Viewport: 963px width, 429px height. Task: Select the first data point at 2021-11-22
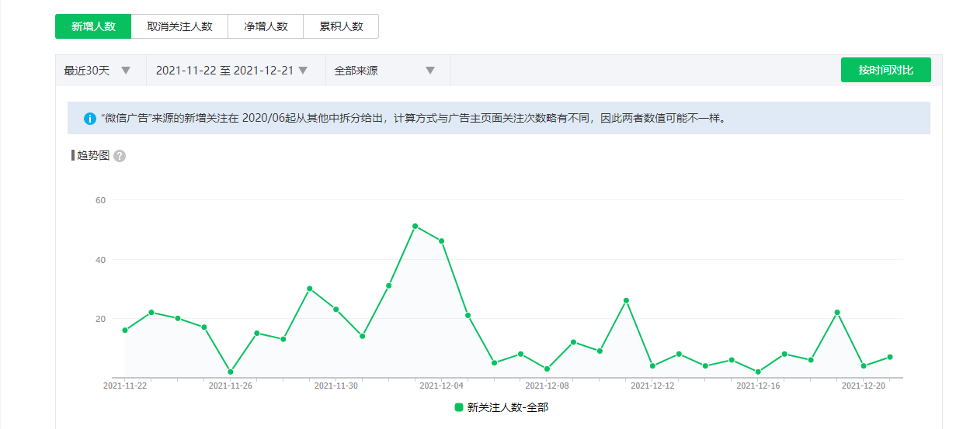click(x=125, y=330)
